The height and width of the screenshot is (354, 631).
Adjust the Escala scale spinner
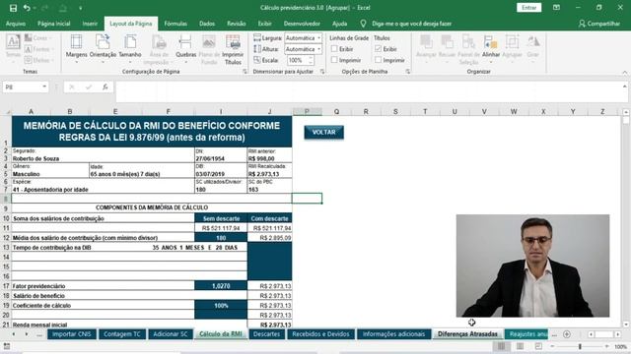tap(311, 60)
